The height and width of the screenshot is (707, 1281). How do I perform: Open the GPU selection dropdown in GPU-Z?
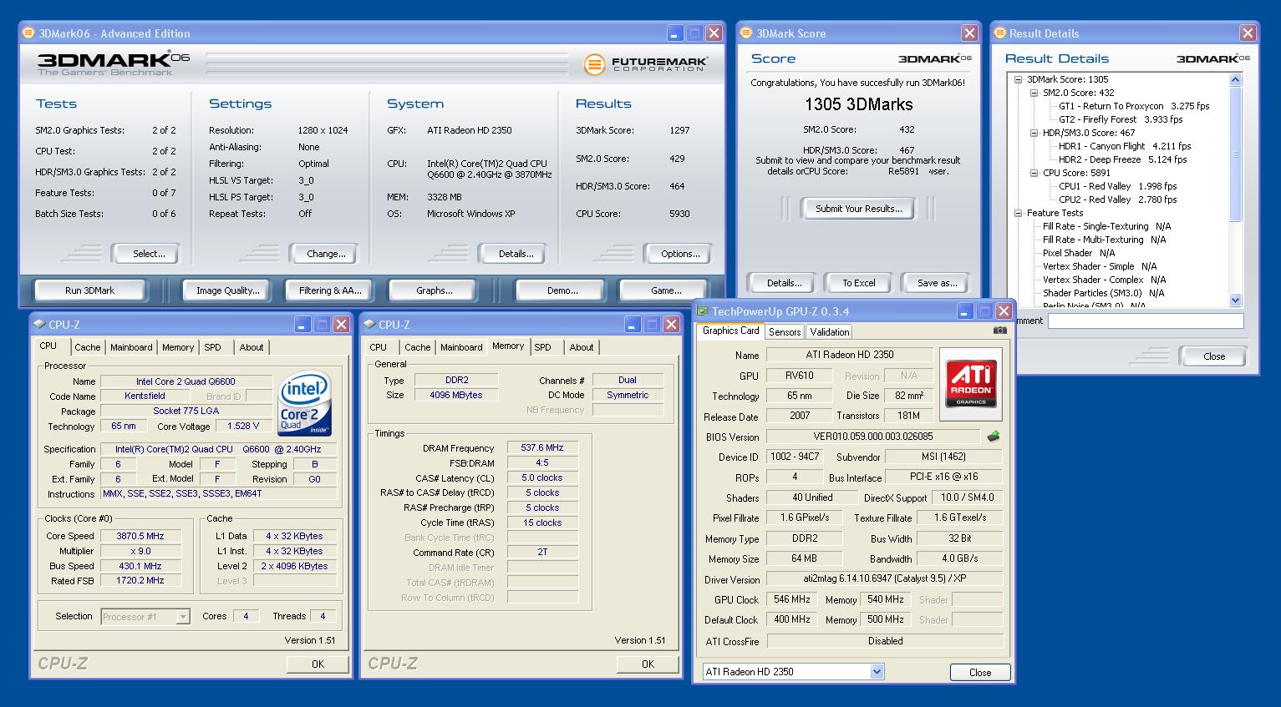[x=877, y=671]
